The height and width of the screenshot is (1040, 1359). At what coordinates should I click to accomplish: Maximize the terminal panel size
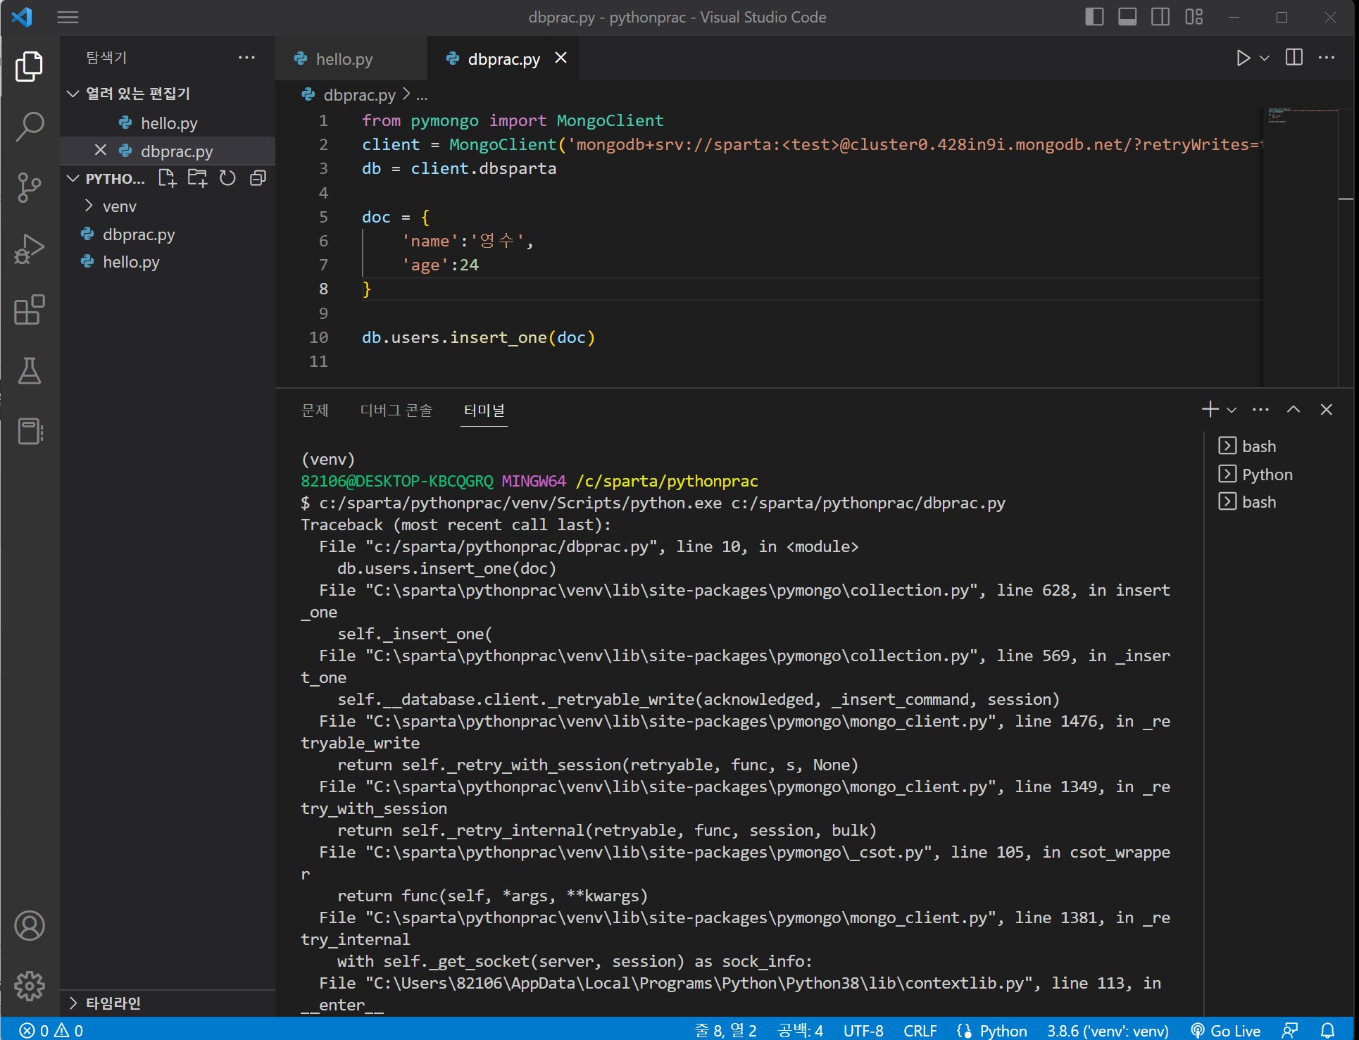click(x=1294, y=409)
